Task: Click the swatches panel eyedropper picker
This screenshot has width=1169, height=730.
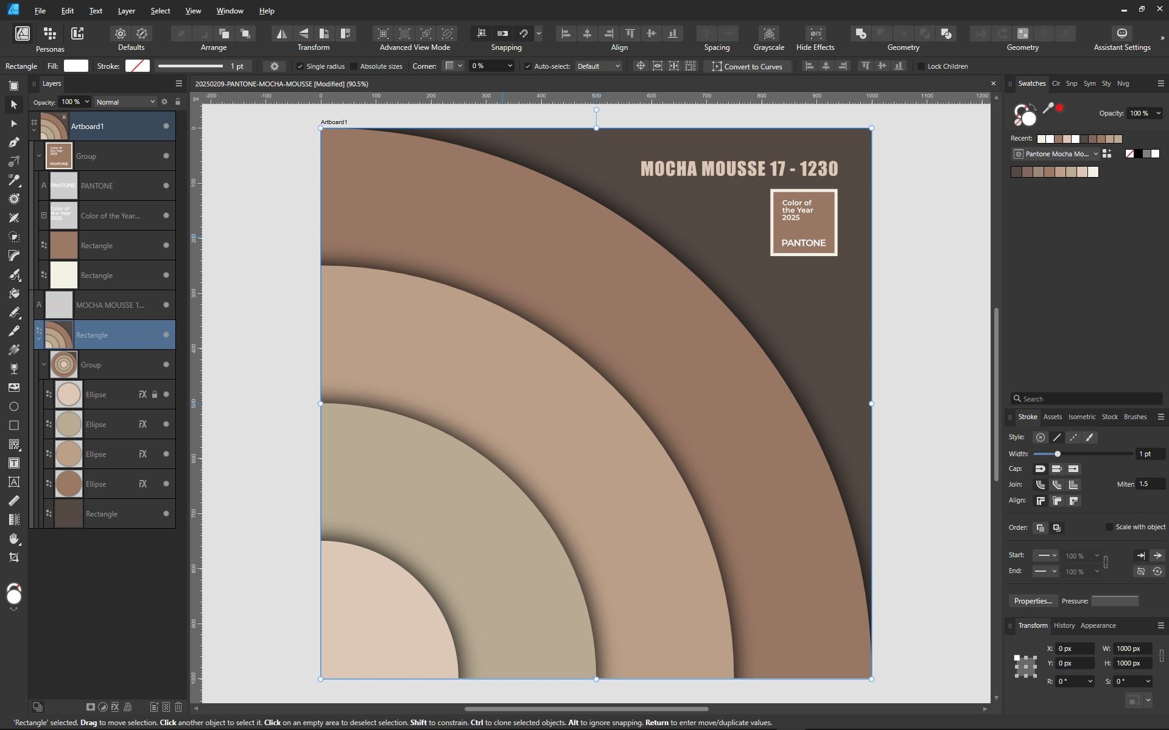Action: coord(1048,108)
